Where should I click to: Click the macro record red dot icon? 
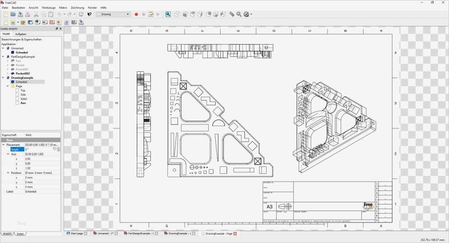coord(136,14)
